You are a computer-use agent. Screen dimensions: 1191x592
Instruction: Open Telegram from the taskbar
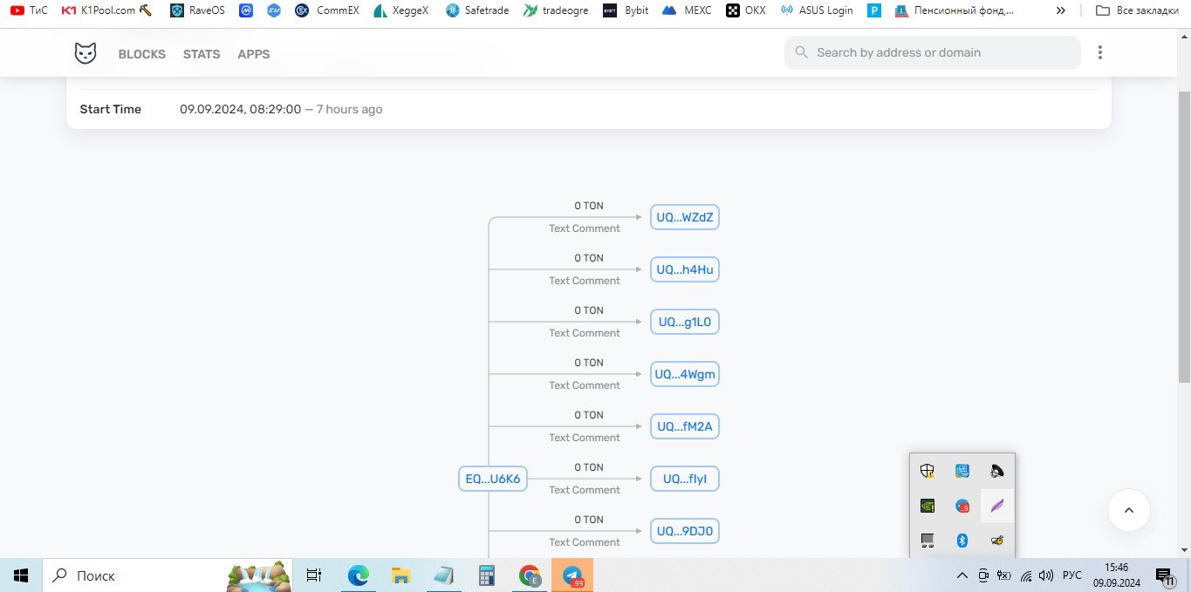(572, 575)
